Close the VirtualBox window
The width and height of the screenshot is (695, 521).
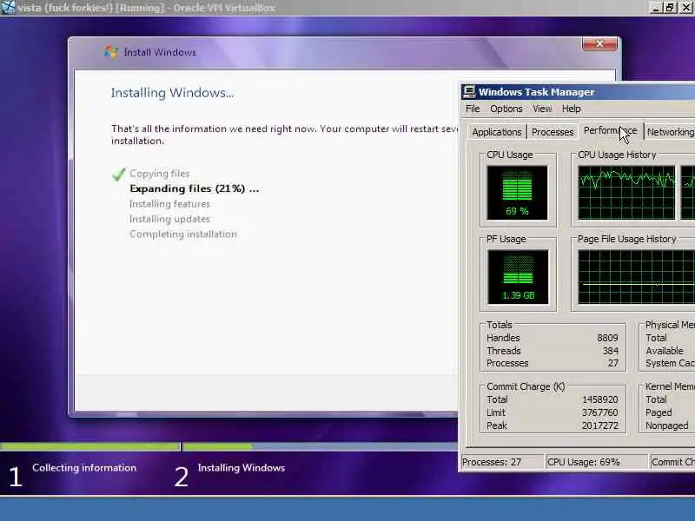pos(685,8)
